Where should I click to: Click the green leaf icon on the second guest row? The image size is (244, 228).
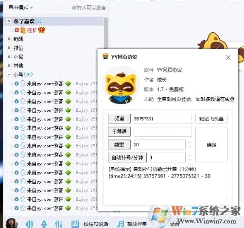[68, 92]
